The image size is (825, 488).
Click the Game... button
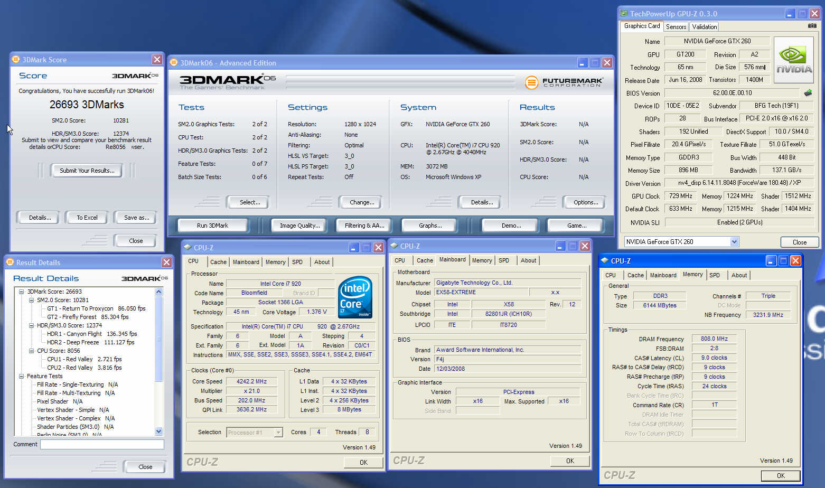pos(577,226)
